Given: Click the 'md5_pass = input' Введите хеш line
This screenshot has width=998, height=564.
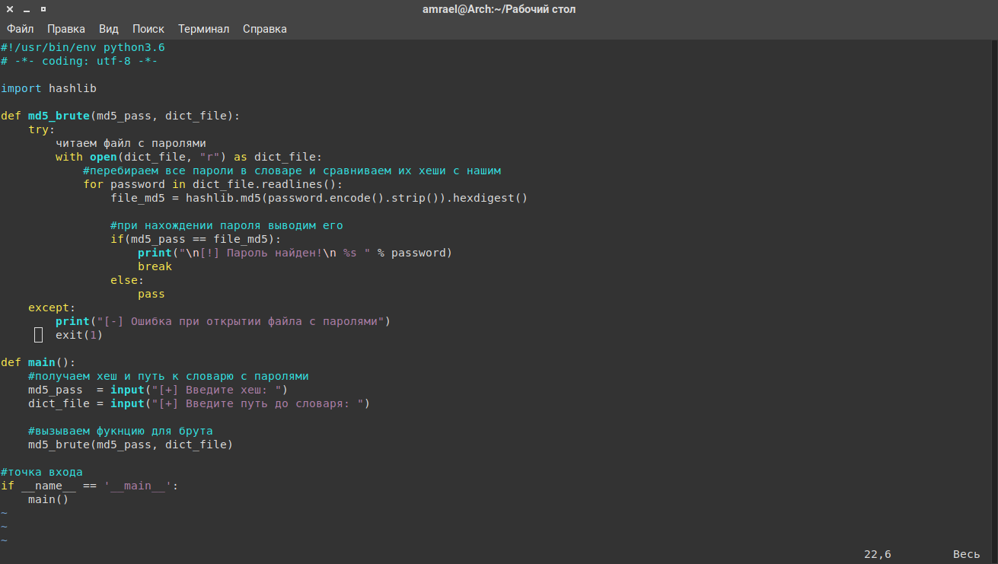Looking at the screenshot, I should (158, 390).
